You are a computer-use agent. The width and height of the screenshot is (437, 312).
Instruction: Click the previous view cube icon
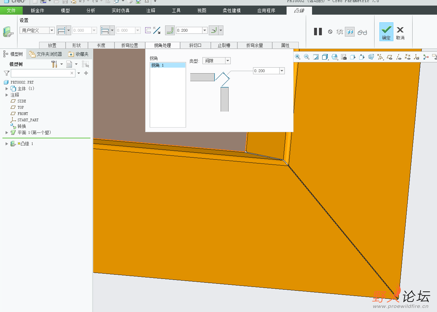coord(353,57)
